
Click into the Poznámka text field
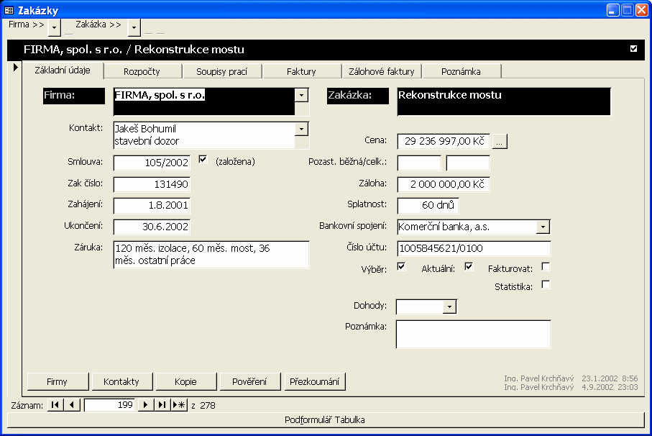click(x=473, y=335)
